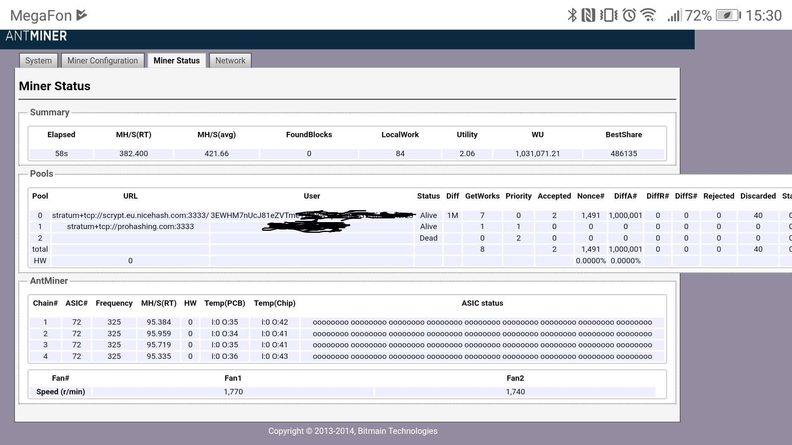792x445 pixels.
Task: Click the Temp(Chip) column header
Action: point(275,303)
